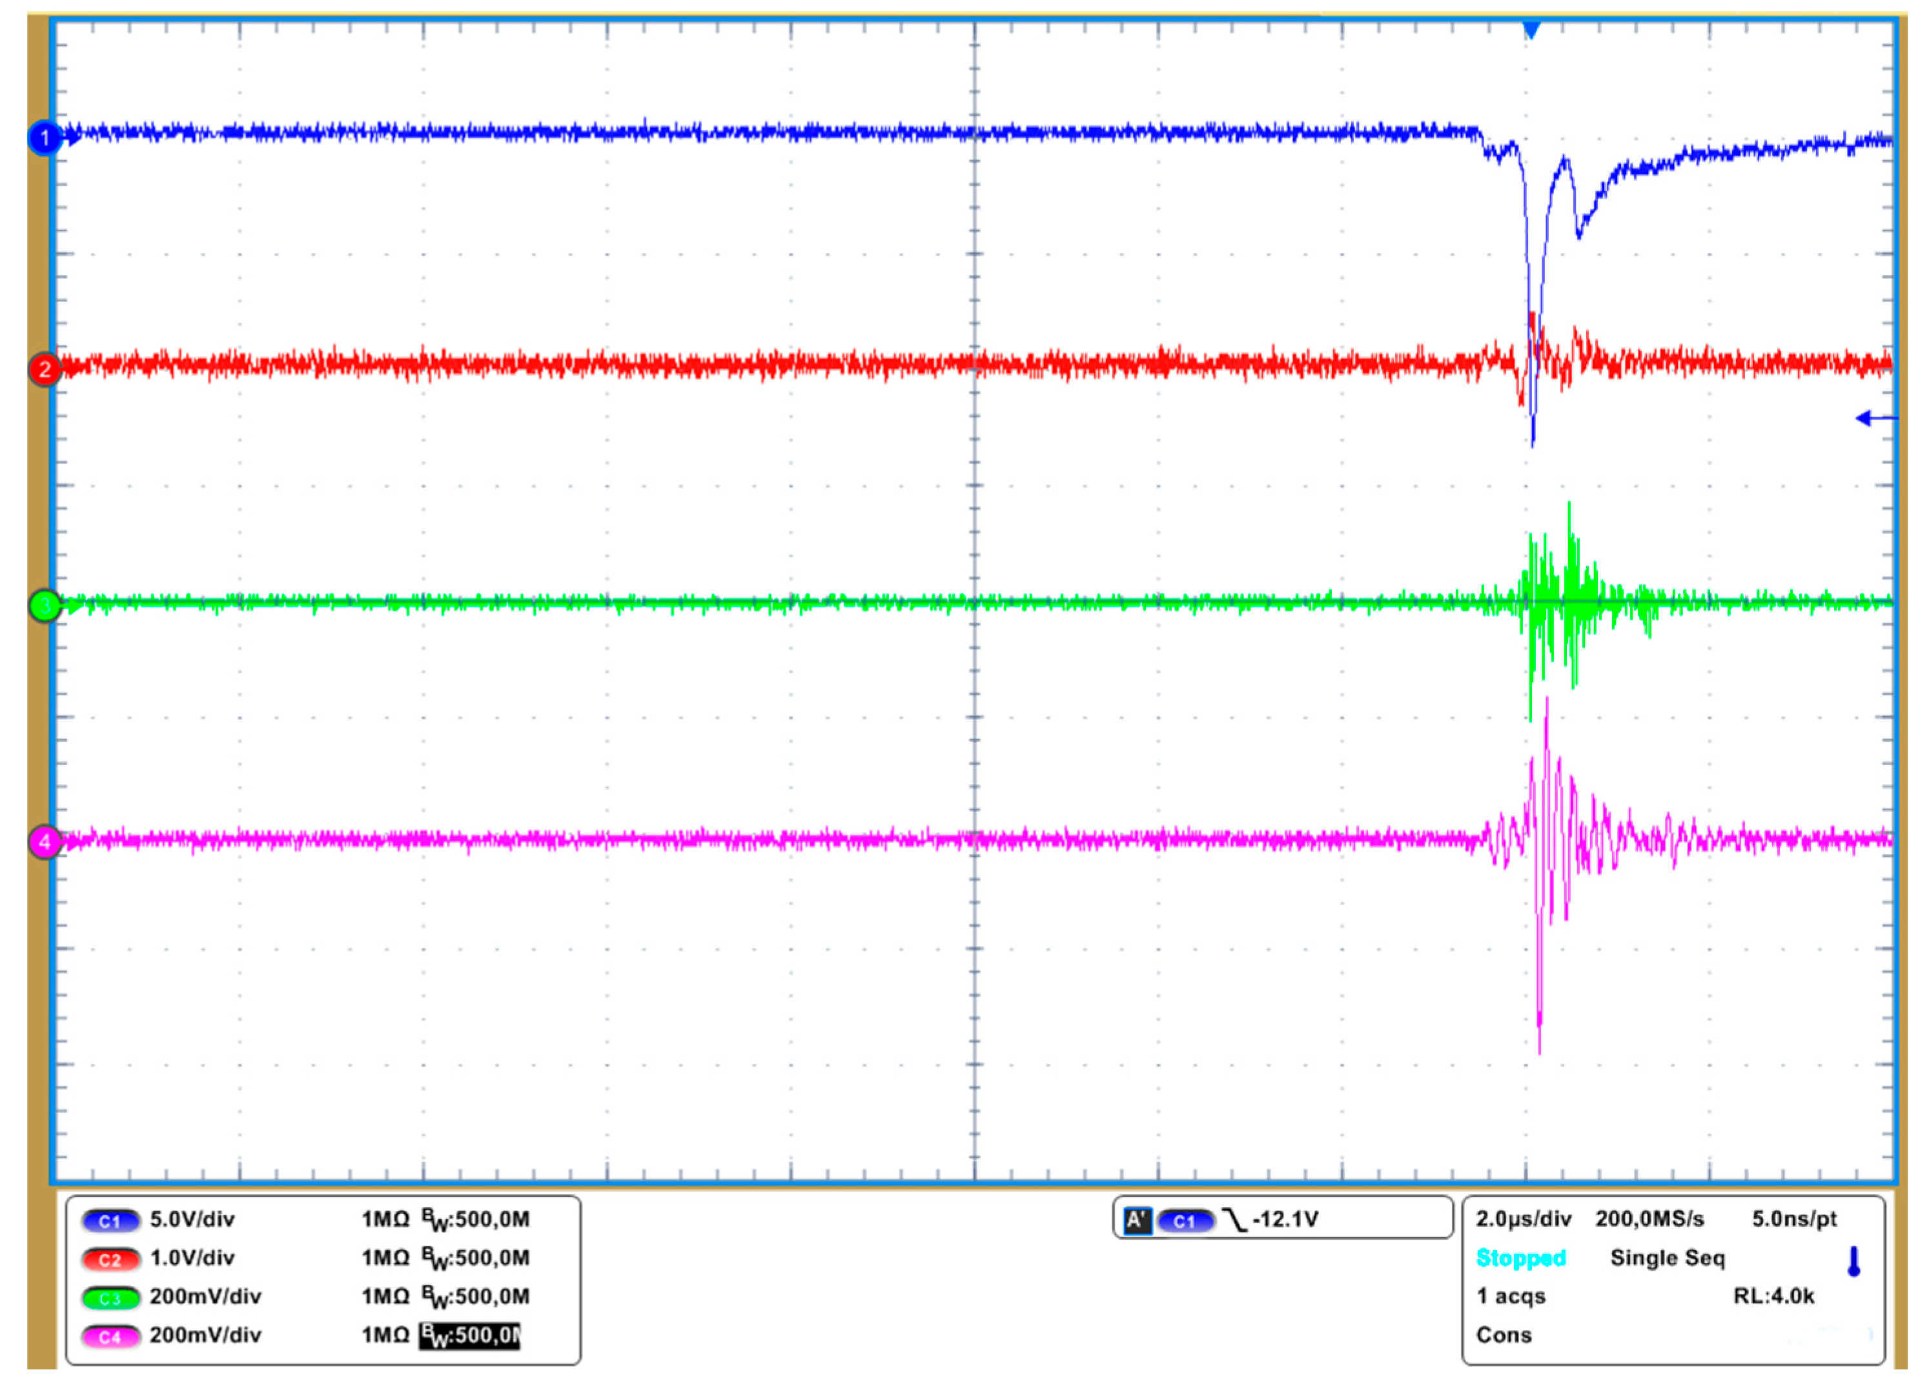This screenshot has height=1392, width=1929.
Task: Click channel 2 red ground marker
Action: 45,370
